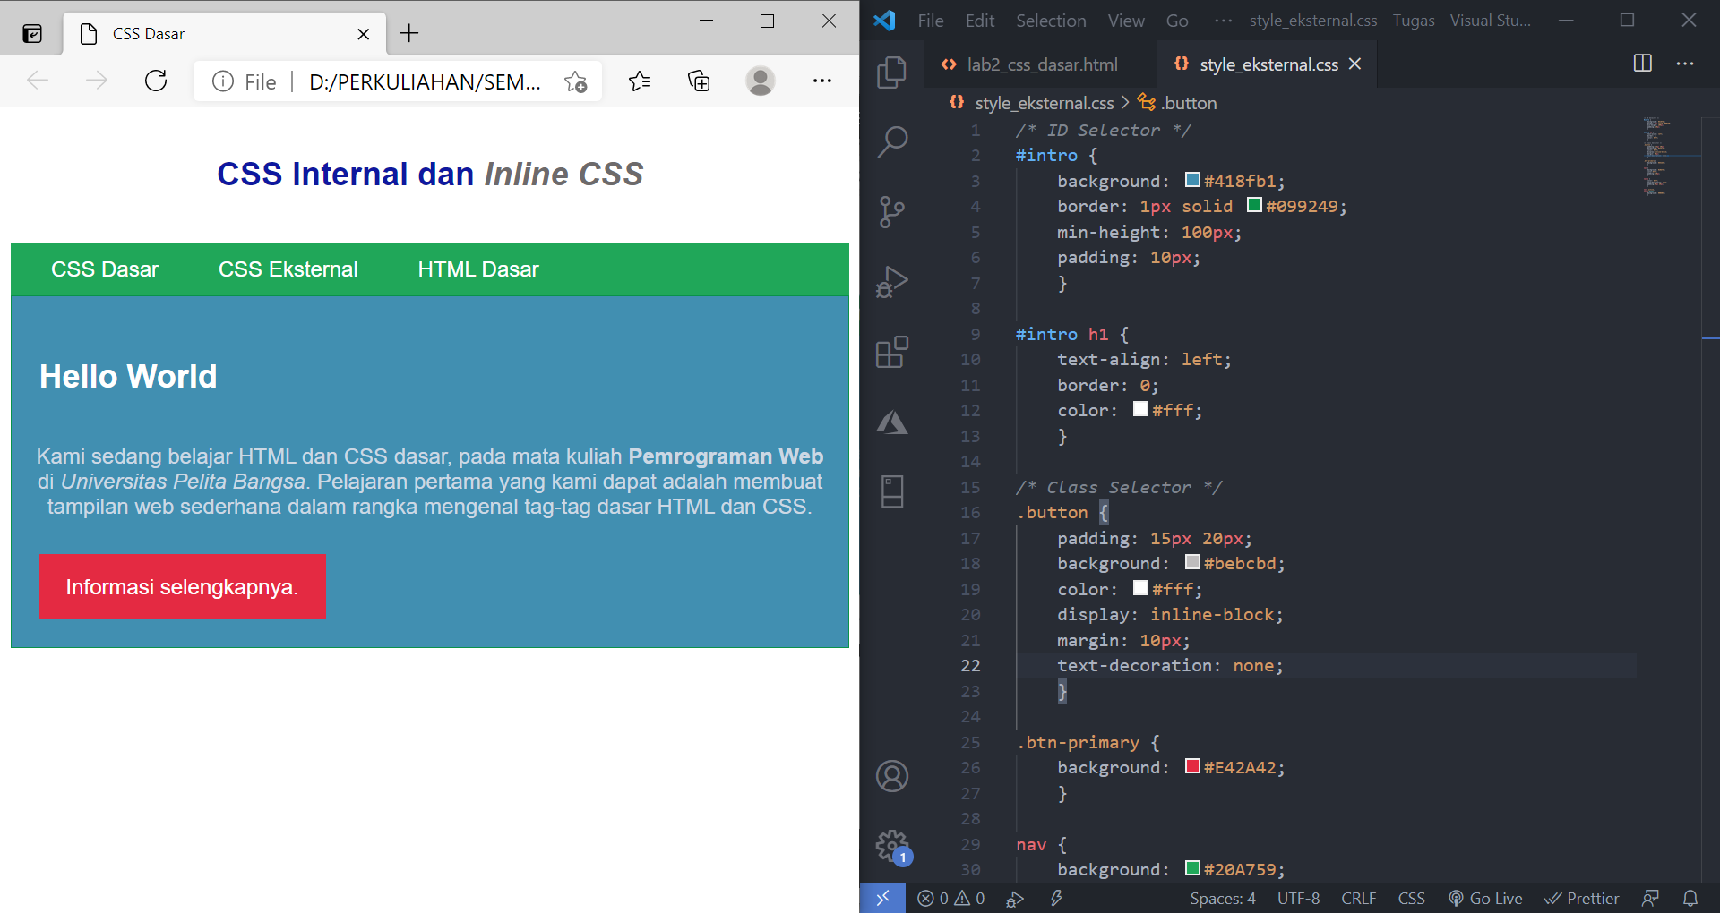Expand the hidden menu items ellipsis
The image size is (1720, 913).
point(1223,21)
